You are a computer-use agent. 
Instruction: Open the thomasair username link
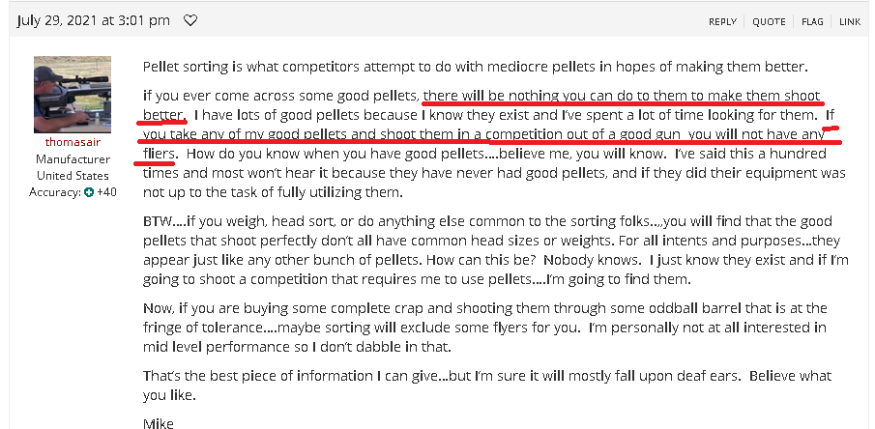click(x=73, y=142)
